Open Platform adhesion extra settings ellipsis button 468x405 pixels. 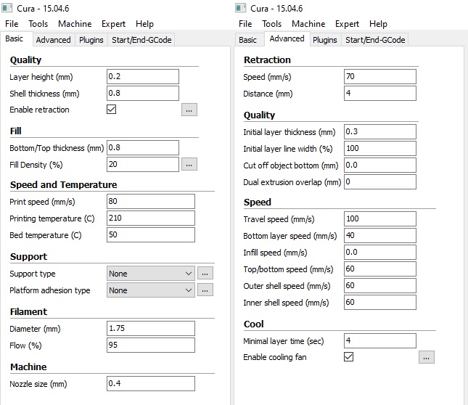coord(205,290)
